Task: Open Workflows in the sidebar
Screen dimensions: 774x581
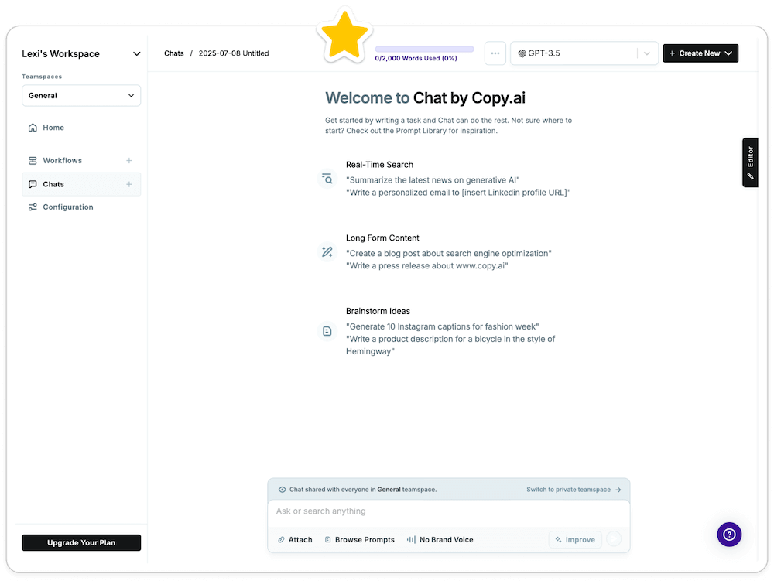Action: click(62, 161)
